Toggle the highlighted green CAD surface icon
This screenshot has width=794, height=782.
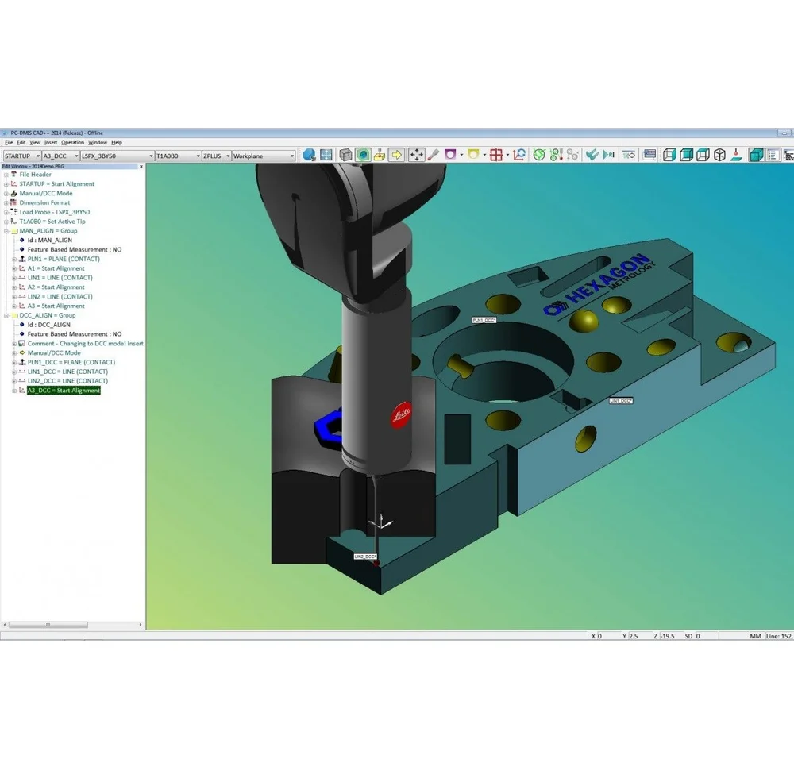pyautogui.click(x=363, y=155)
